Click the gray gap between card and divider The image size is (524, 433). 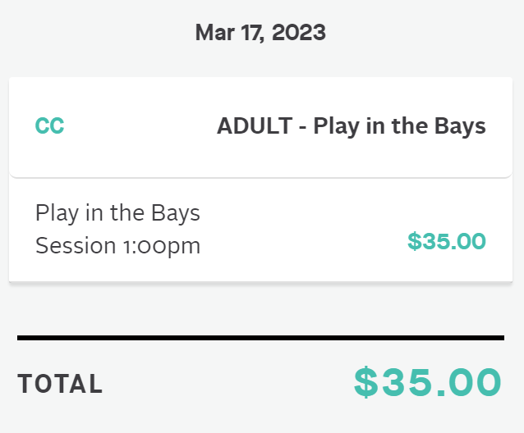260,308
